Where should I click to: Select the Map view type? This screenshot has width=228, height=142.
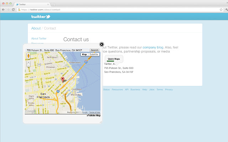click(x=84, y=54)
